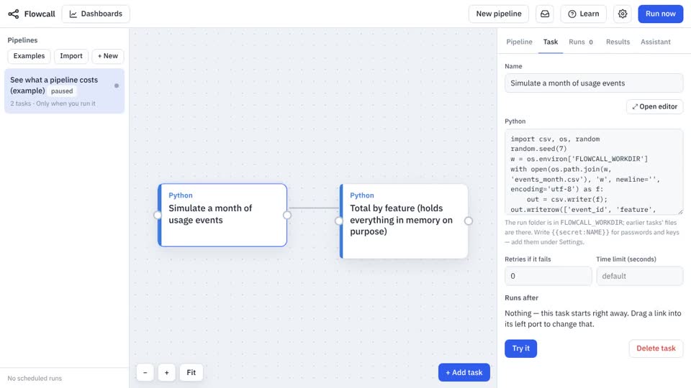Click the Retries if it fails field

[x=548, y=276]
